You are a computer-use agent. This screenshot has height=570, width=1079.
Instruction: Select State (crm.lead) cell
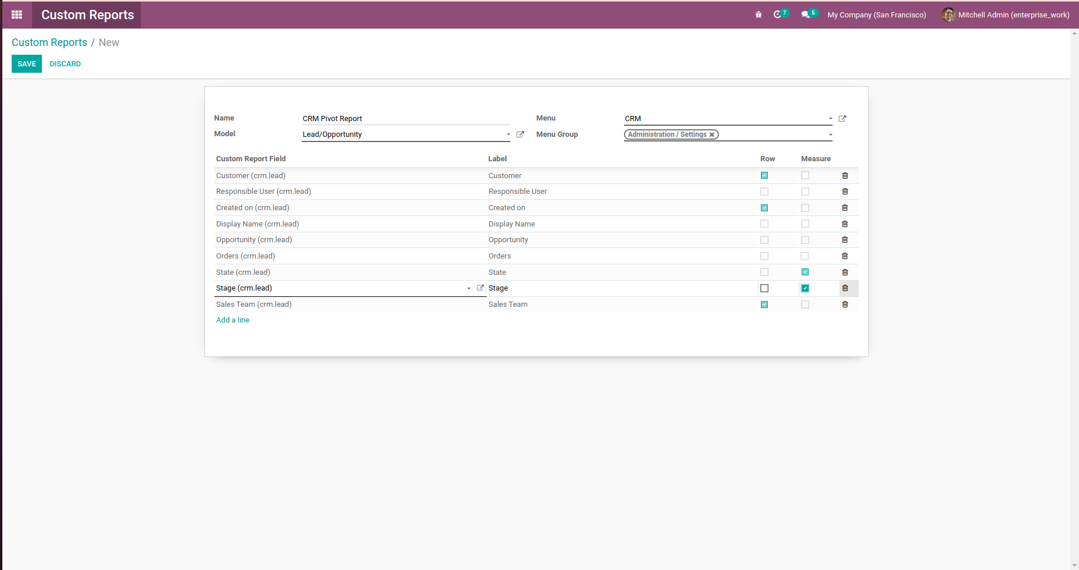pyautogui.click(x=350, y=272)
